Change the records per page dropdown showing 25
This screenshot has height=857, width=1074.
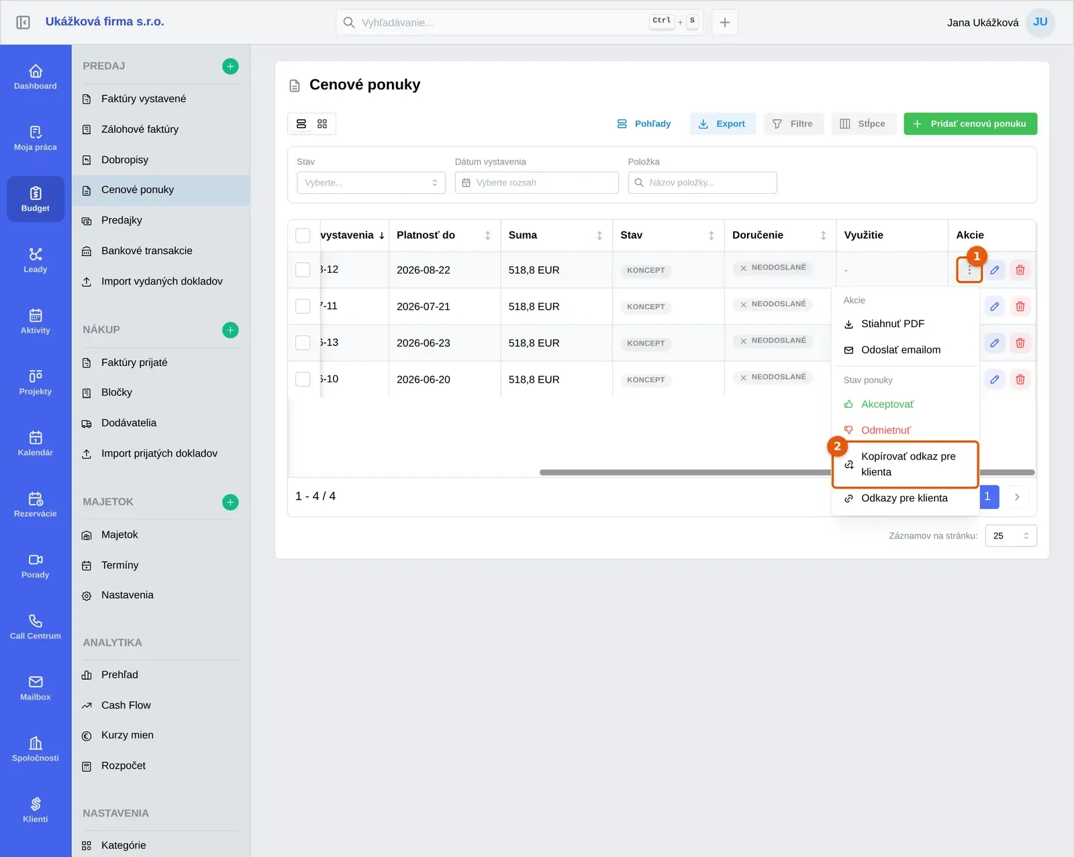tap(1011, 536)
